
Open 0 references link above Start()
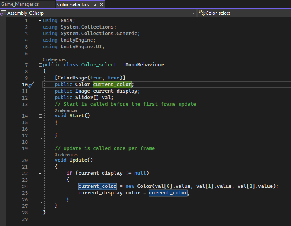66,110
